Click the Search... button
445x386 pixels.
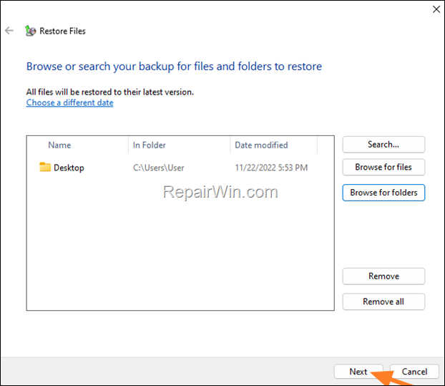pos(383,145)
